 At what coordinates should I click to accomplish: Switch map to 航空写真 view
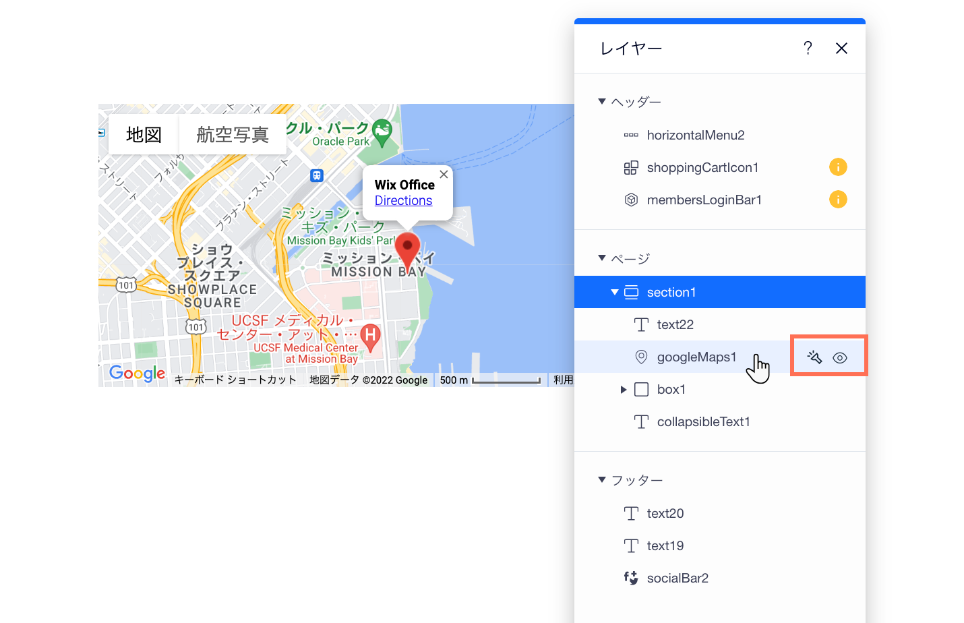[233, 135]
